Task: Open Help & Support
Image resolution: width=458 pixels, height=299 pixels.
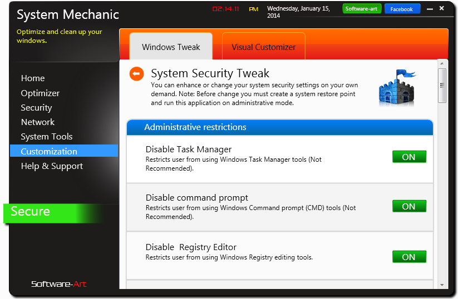Action: point(52,166)
